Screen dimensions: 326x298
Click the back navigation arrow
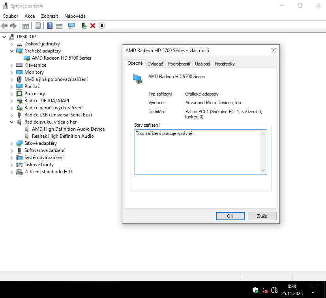pos(4,26)
